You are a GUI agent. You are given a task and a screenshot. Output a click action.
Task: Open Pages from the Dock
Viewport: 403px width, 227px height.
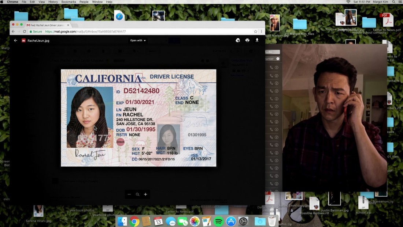click(x=206, y=221)
